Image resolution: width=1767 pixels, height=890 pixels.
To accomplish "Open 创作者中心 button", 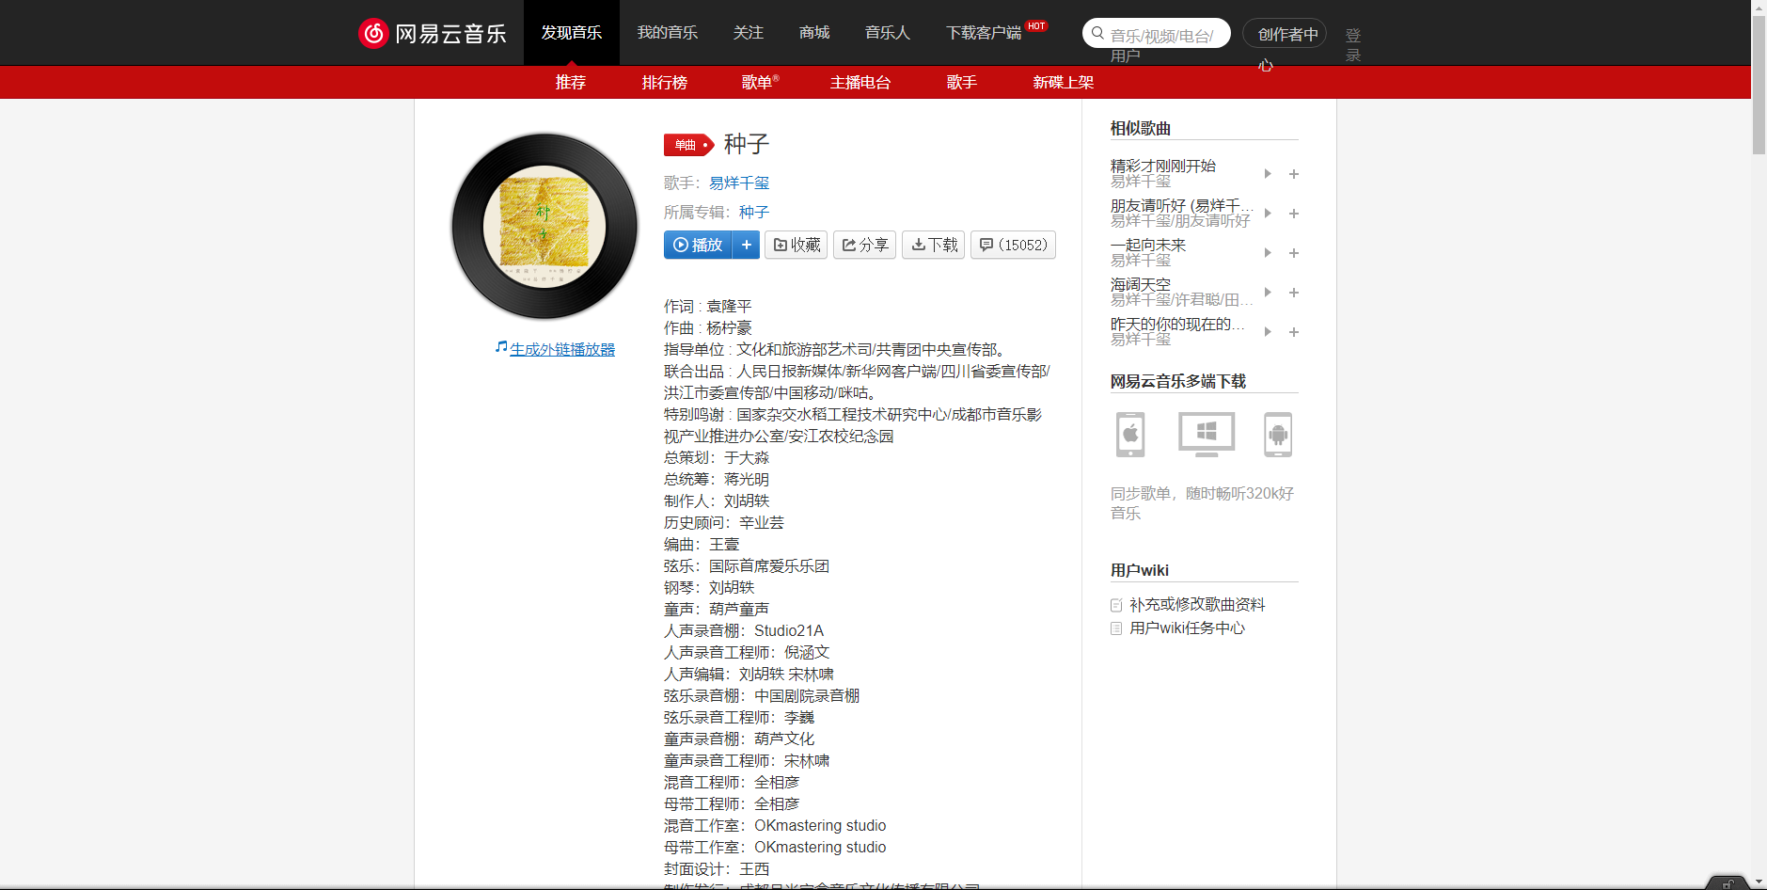I will 1285,34.
